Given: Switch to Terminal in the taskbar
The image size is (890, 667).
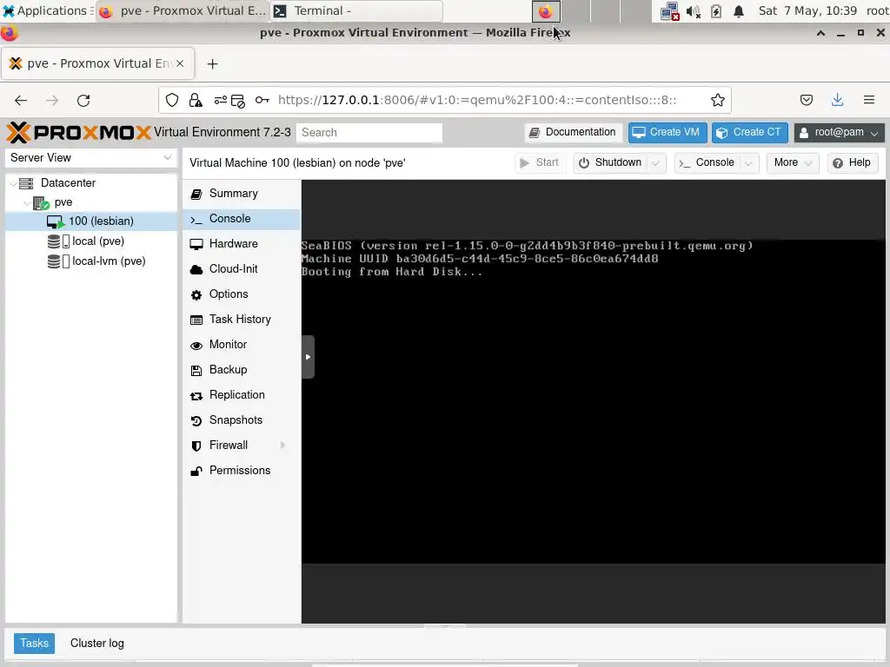Looking at the screenshot, I should (x=356, y=10).
